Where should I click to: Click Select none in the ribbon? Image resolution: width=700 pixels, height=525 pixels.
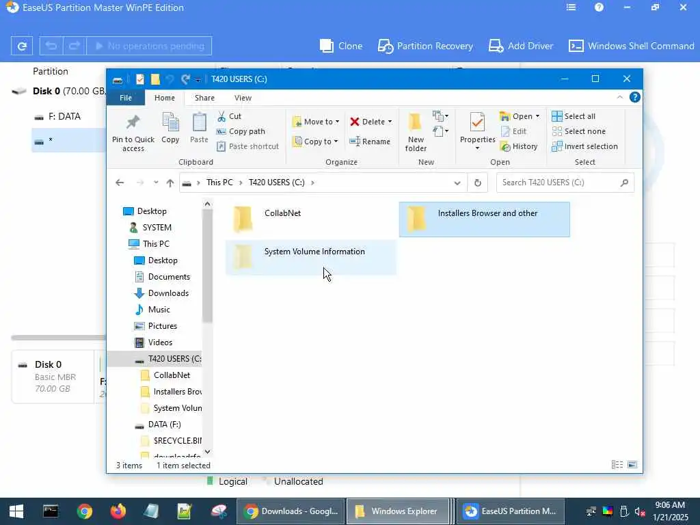(579, 131)
